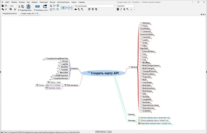Click the new child node icon
The width and height of the screenshot is (207, 134).
(37, 6)
